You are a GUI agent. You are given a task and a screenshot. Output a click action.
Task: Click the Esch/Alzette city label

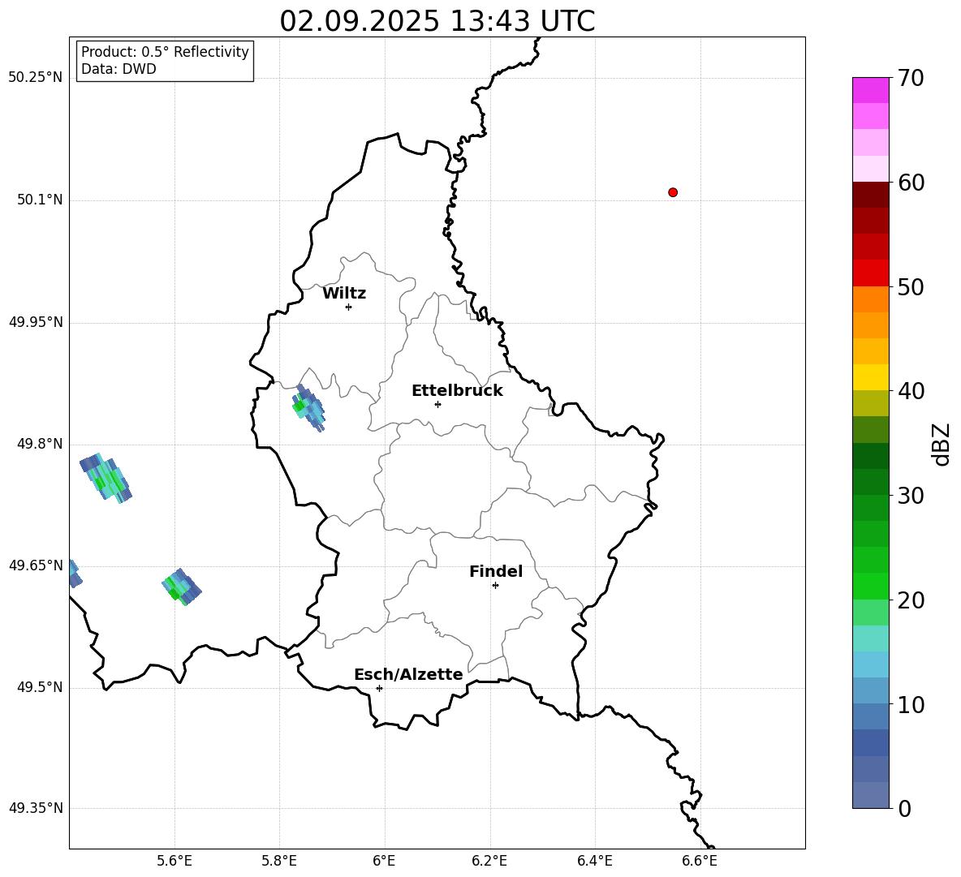408,674
